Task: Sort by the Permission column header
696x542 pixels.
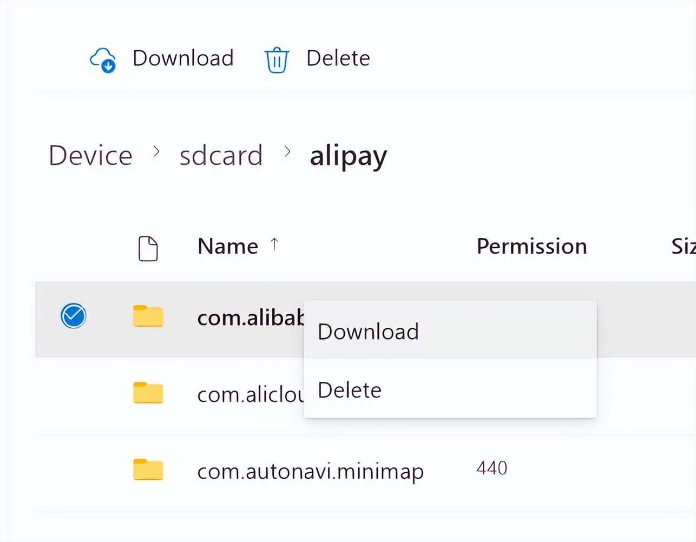Action: pyautogui.click(x=531, y=247)
